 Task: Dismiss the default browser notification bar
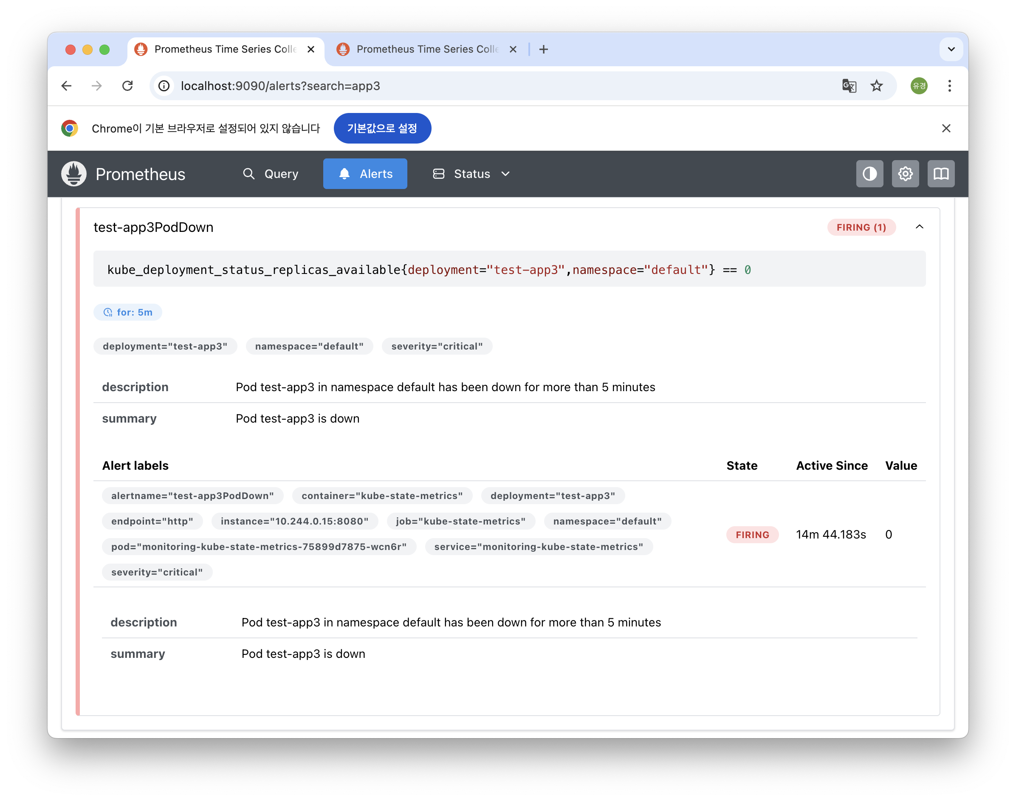click(945, 129)
